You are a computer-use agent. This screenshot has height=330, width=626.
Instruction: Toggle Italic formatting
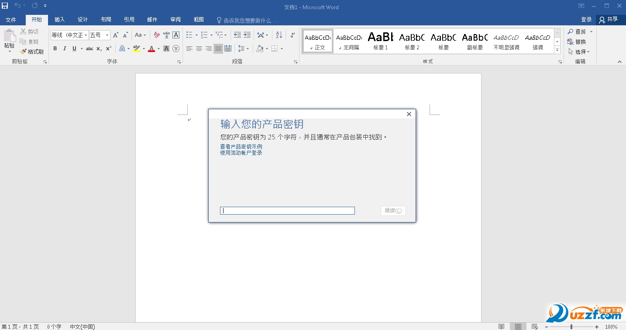(65, 49)
